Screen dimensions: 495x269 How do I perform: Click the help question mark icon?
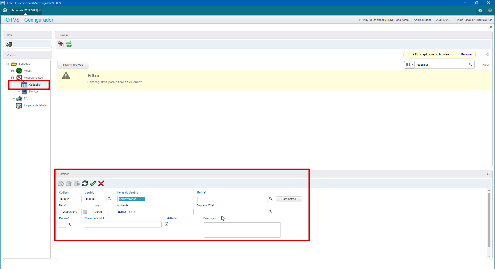click(490, 10)
